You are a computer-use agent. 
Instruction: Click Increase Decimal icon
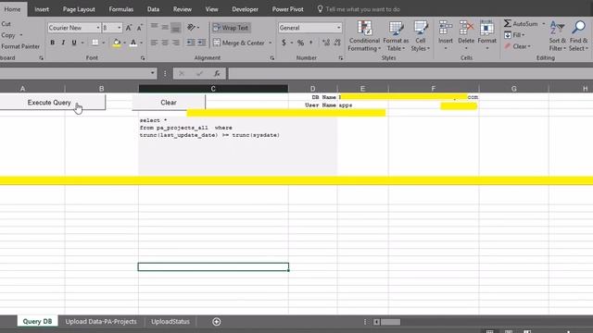tap(326, 43)
